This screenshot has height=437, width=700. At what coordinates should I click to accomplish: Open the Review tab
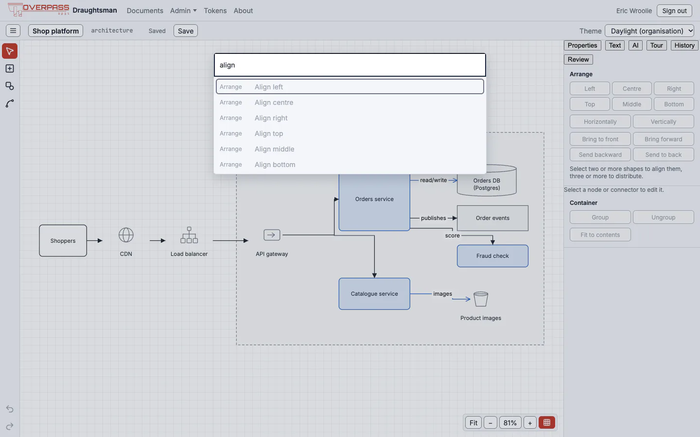click(x=578, y=59)
